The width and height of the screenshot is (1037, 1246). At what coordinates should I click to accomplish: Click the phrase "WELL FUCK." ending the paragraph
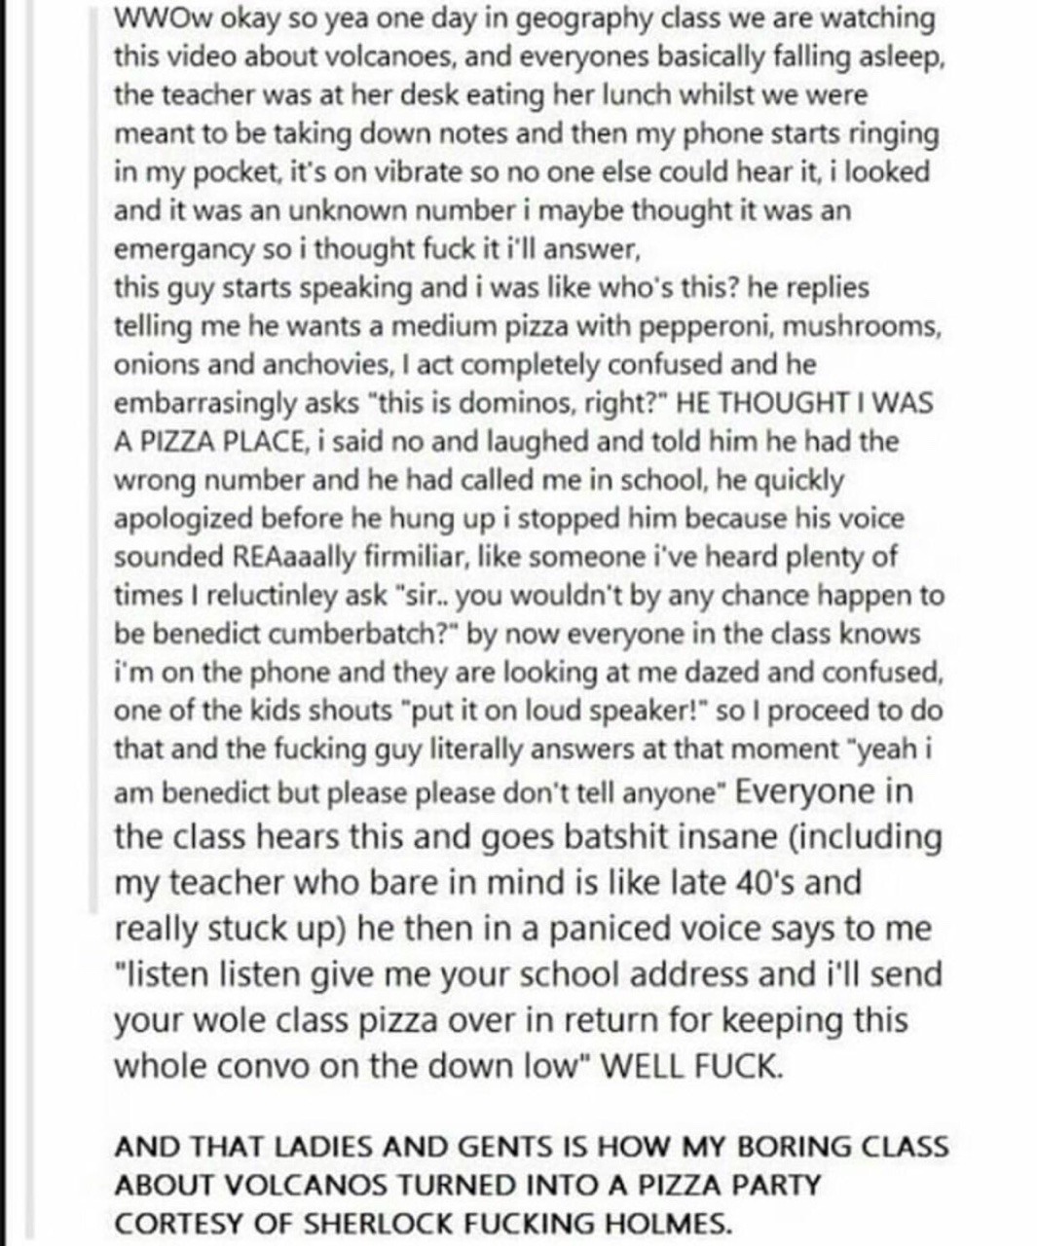click(x=691, y=1067)
